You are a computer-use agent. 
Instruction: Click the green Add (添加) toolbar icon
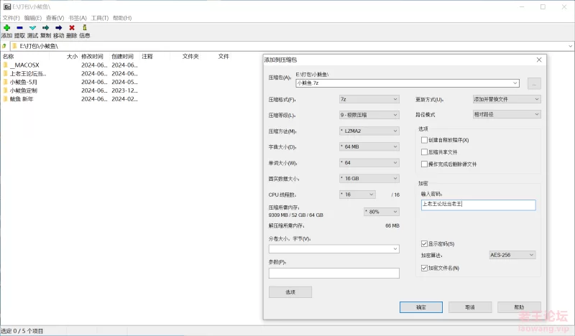[6, 28]
